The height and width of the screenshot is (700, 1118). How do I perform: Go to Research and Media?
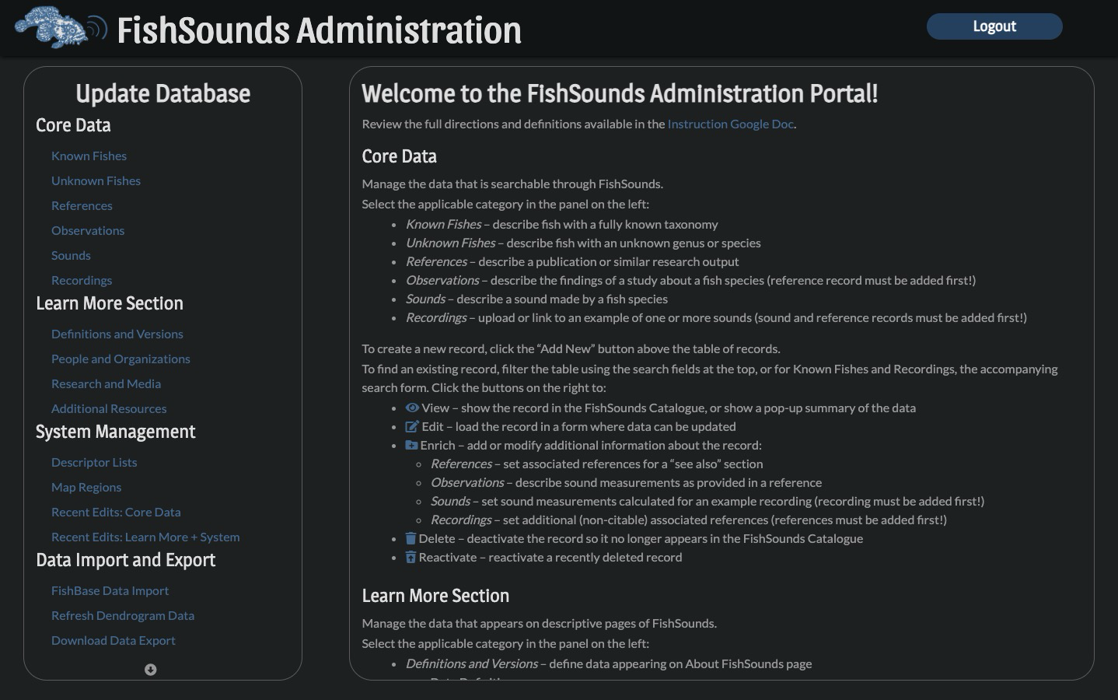pos(106,383)
